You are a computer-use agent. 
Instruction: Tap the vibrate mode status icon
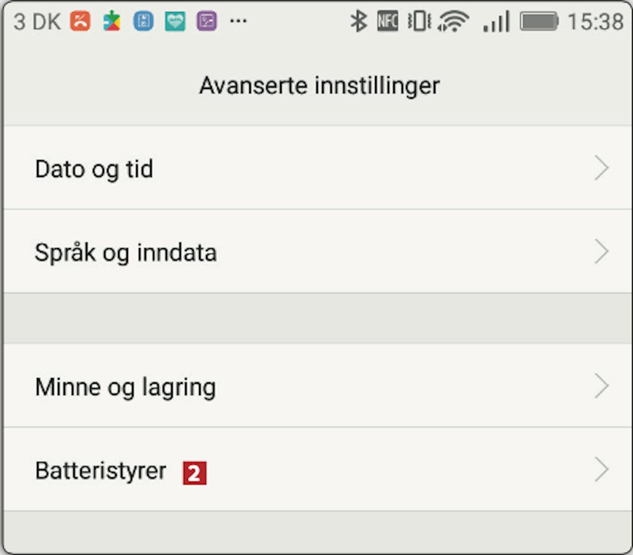419,21
